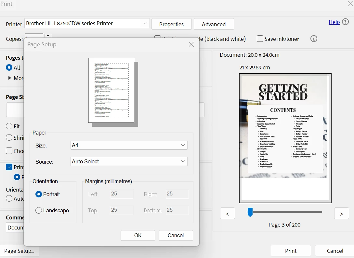
Task: Close the Page Setup dialog
Action: [191, 44]
